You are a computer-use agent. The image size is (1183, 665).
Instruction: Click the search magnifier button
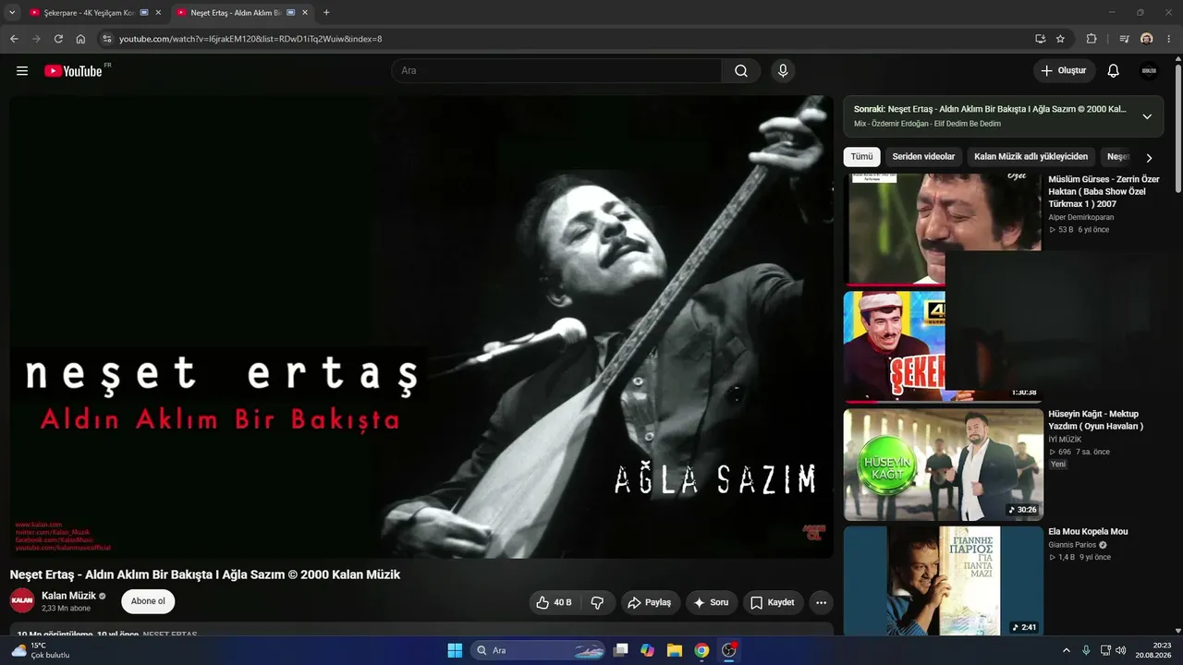click(741, 71)
